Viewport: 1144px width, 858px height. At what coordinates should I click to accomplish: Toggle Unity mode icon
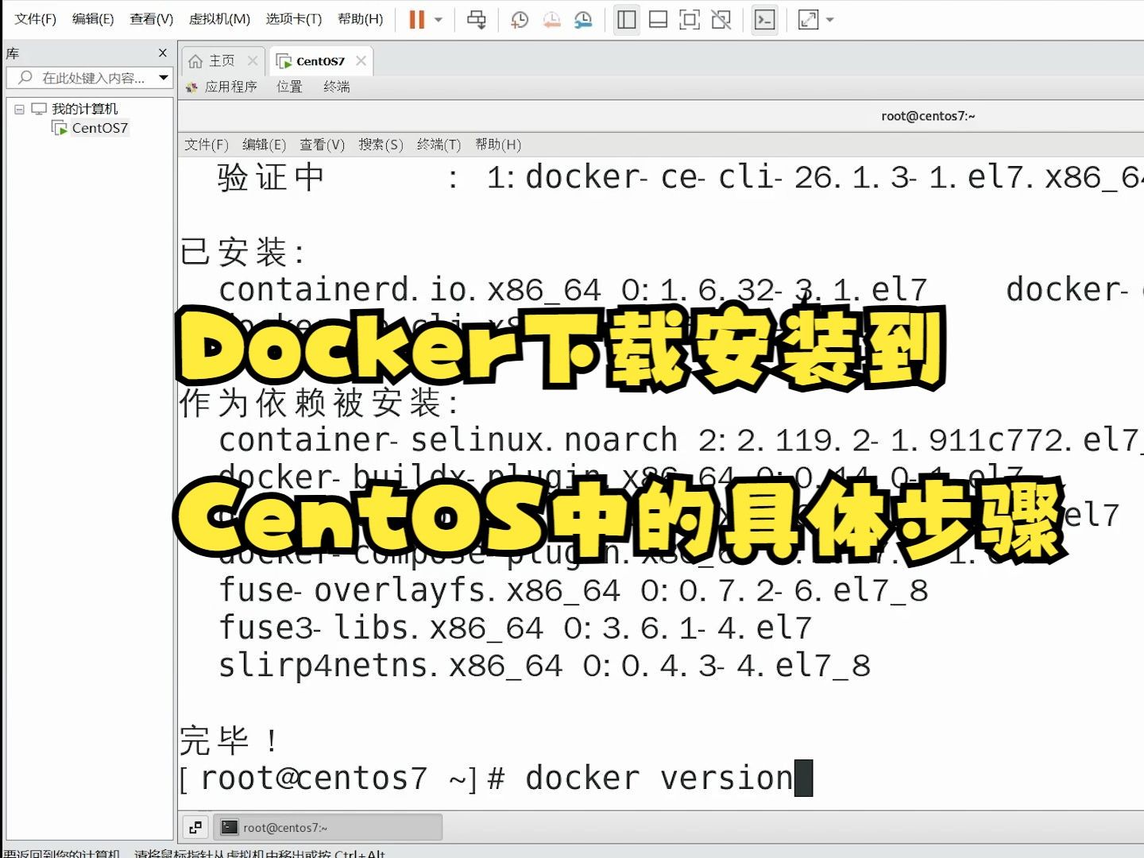[x=721, y=20]
